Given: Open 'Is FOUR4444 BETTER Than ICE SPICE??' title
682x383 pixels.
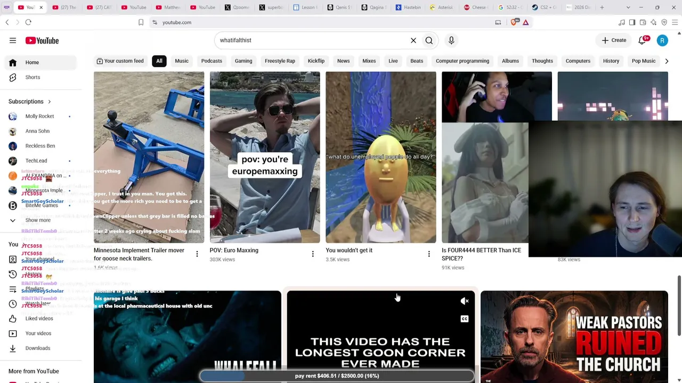Looking at the screenshot, I should (x=481, y=254).
